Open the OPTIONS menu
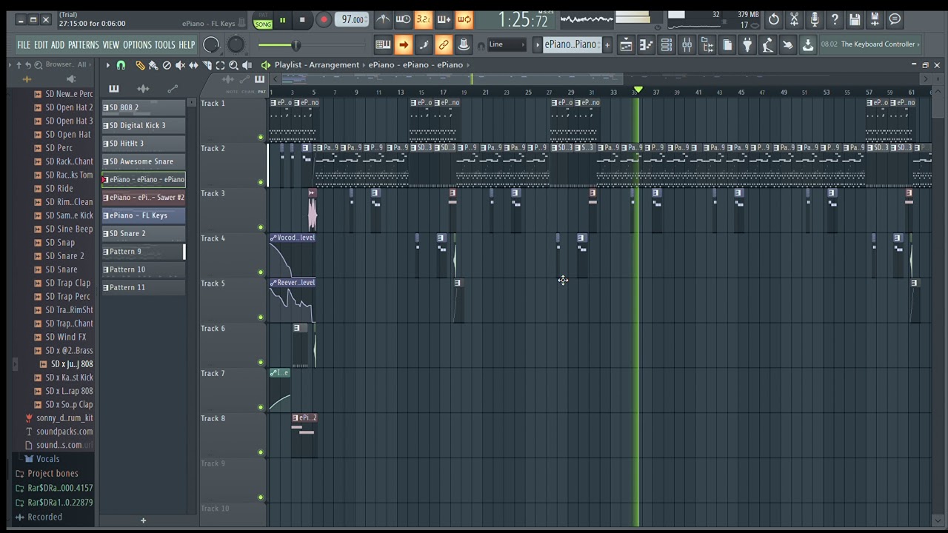The height and width of the screenshot is (533, 948). click(137, 45)
